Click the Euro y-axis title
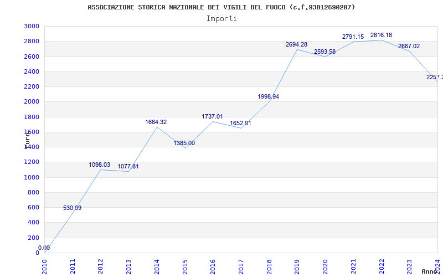The width and height of the screenshot is (443, 277). coord(27,140)
